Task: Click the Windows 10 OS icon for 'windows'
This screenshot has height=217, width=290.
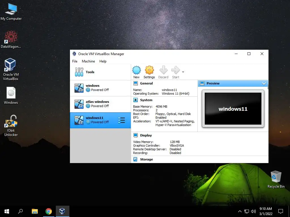Action: point(79,88)
